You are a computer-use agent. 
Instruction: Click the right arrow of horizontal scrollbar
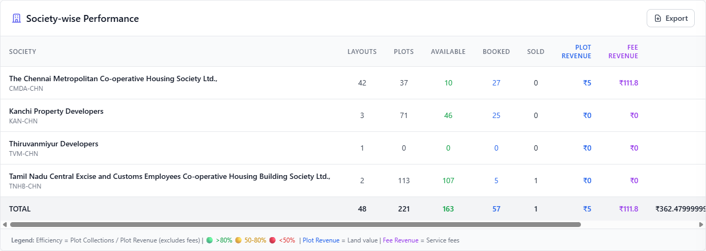click(x=701, y=225)
